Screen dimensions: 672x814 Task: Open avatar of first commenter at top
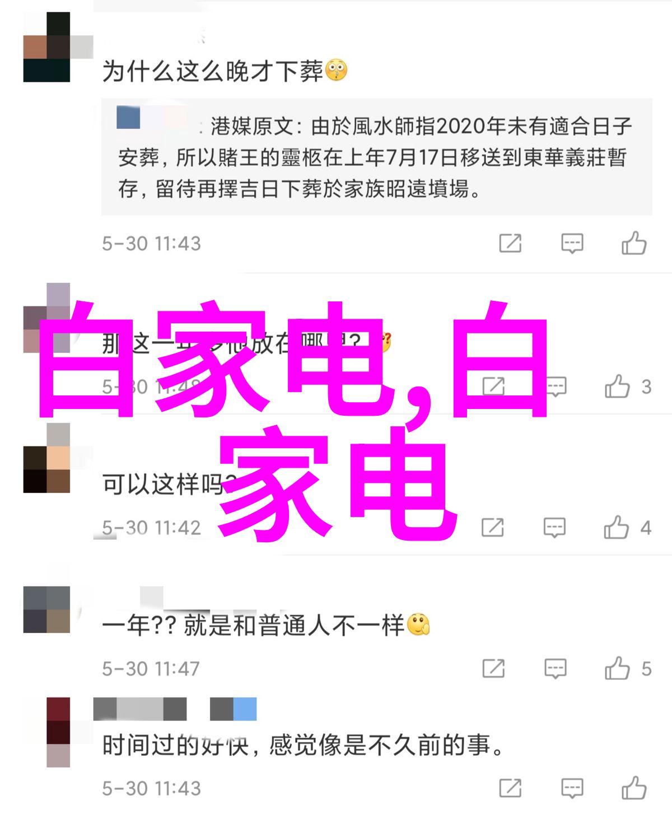tap(46, 47)
